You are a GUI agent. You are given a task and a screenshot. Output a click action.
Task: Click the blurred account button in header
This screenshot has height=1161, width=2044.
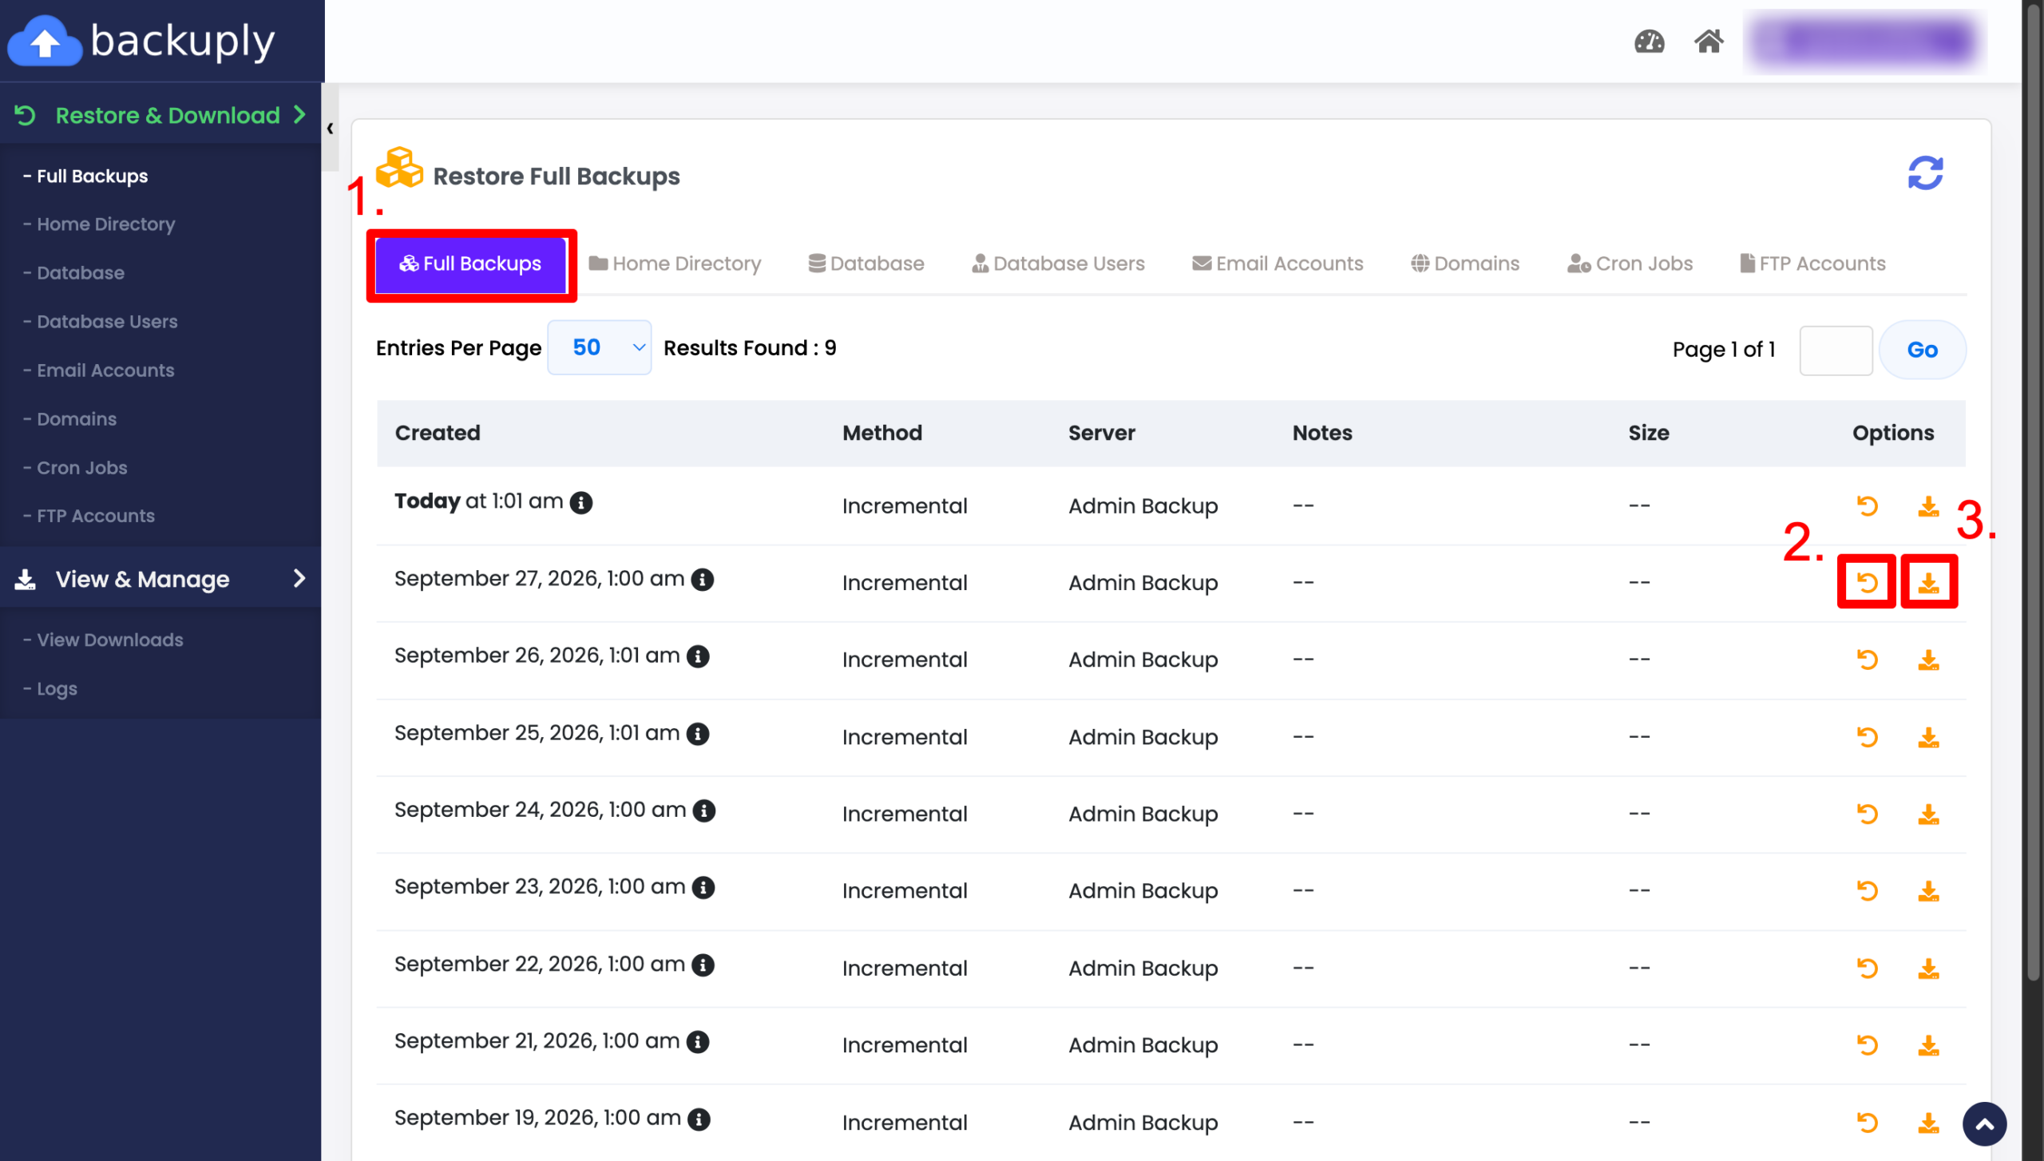pos(1865,42)
